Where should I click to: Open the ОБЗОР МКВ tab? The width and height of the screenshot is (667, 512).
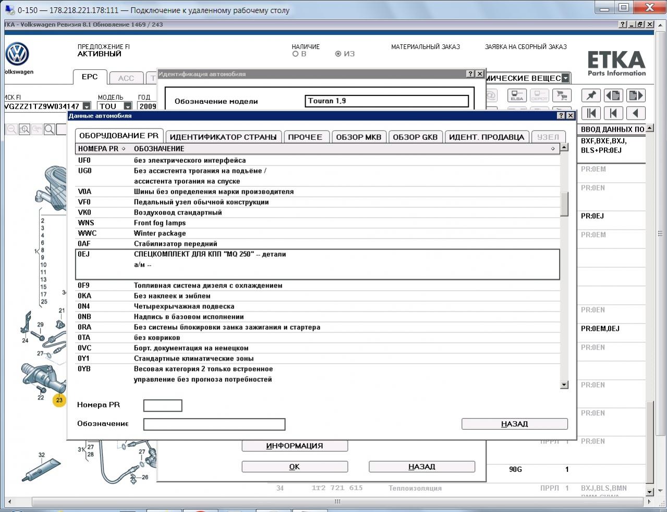pos(359,137)
